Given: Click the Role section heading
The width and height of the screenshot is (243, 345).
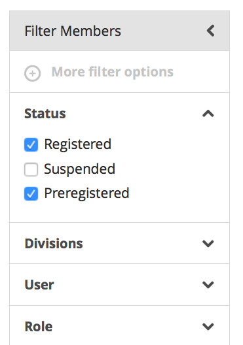Looking at the screenshot, I should coord(39,327).
